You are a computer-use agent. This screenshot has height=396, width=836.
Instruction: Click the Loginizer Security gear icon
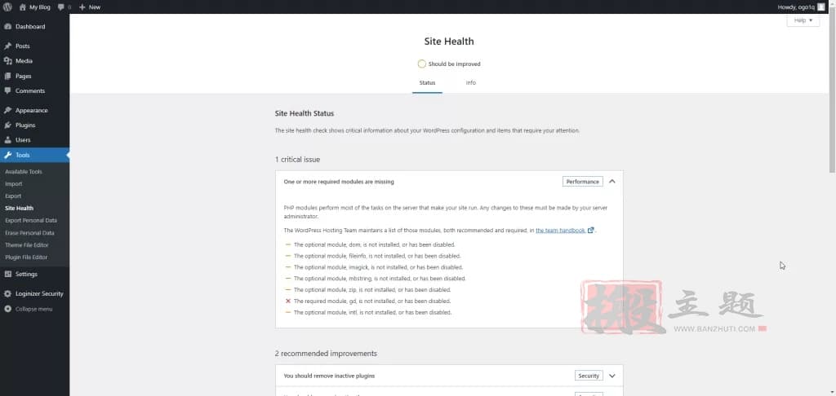(7, 294)
